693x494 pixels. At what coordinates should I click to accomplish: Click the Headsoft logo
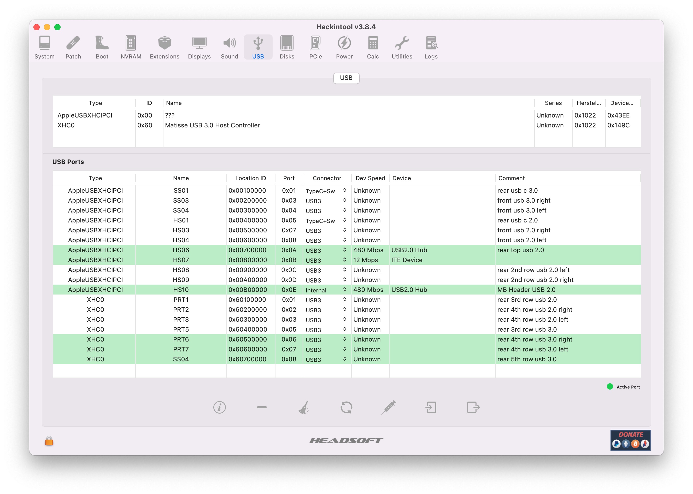346,440
